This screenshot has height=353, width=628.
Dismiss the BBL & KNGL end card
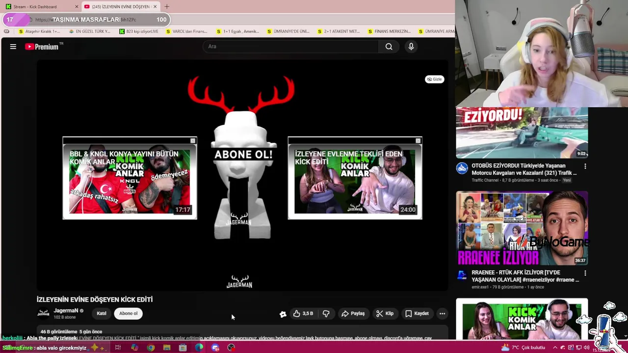(193, 141)
